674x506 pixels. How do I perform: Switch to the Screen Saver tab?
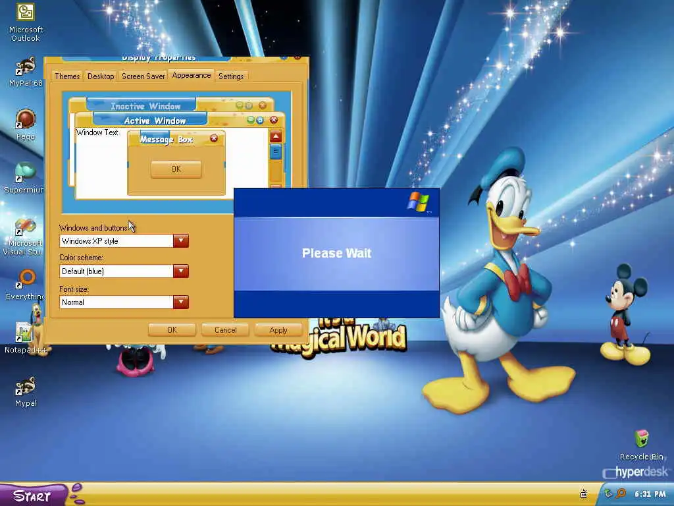pos(143,76)
